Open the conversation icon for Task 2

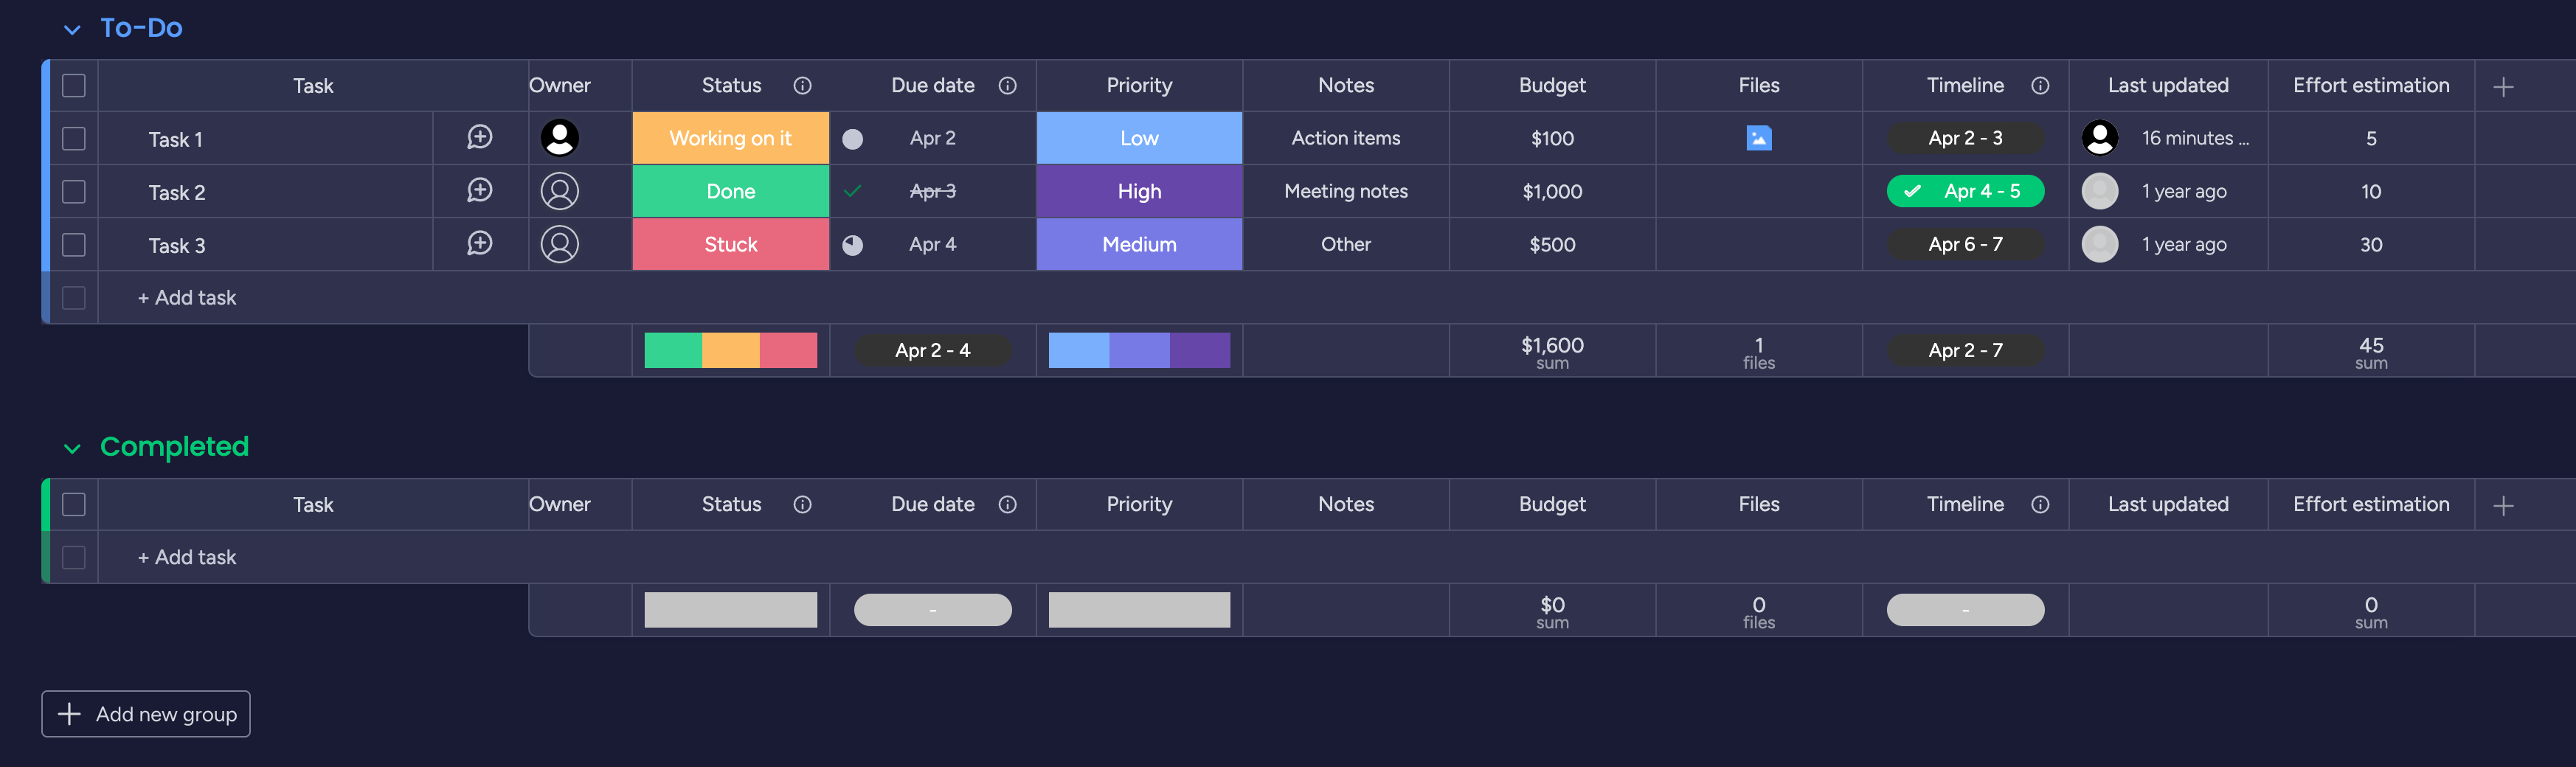tap(480, 190)
